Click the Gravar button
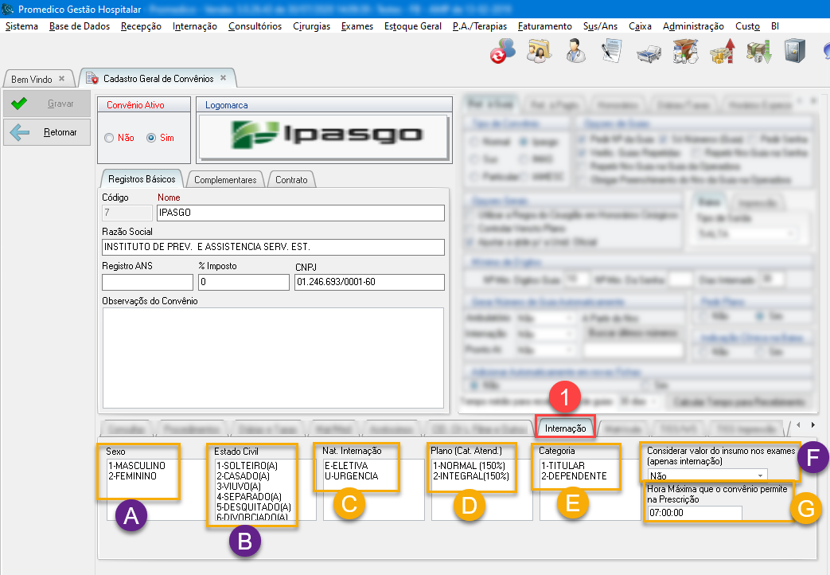 point(46,104)
